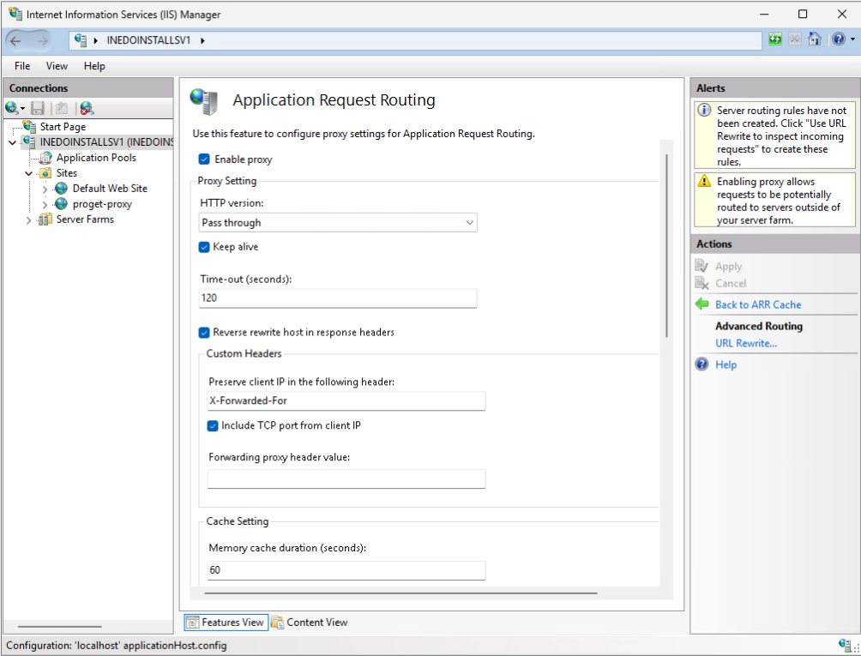This screenshot has width=861, height=656.
Task: Click the Help icon in Actions pane
Action: (x=701, y=364)
